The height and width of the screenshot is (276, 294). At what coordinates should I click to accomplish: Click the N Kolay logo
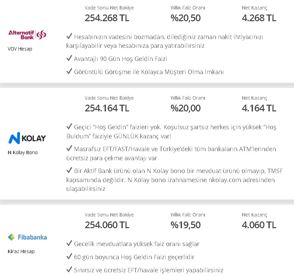pos(27,138)
